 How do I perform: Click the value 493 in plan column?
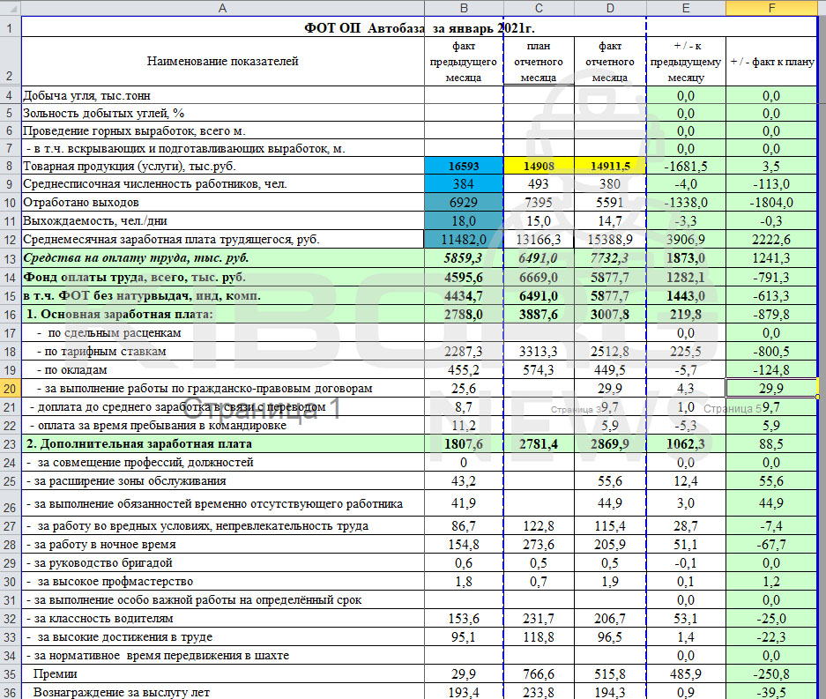(539, 184)
